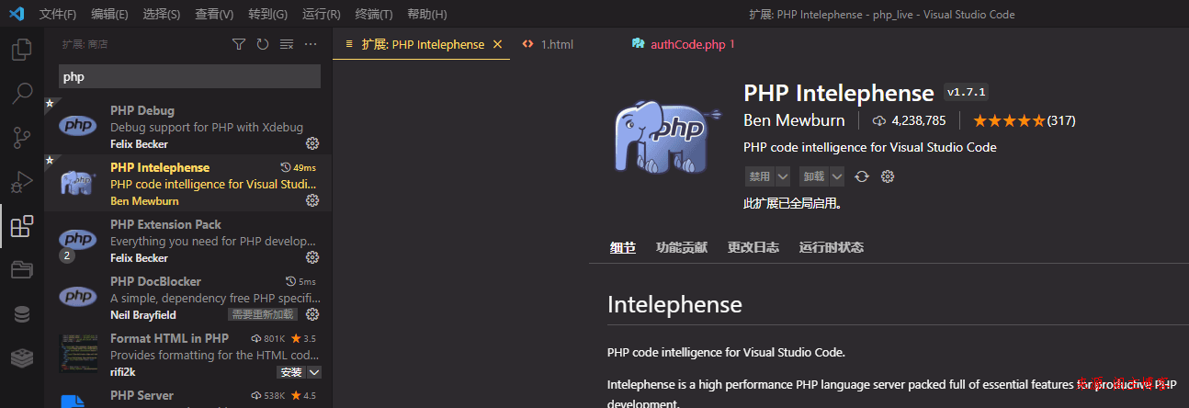Screen dimensions: 1189x408
Task: Select PHP Extension Pack in list
Action: [188, 240]
